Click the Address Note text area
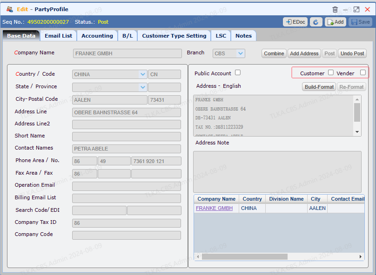This screenshot has width=376, height=275. (277, 171)
